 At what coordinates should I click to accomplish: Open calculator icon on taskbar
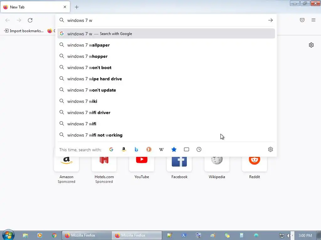[x=242, y=235]
